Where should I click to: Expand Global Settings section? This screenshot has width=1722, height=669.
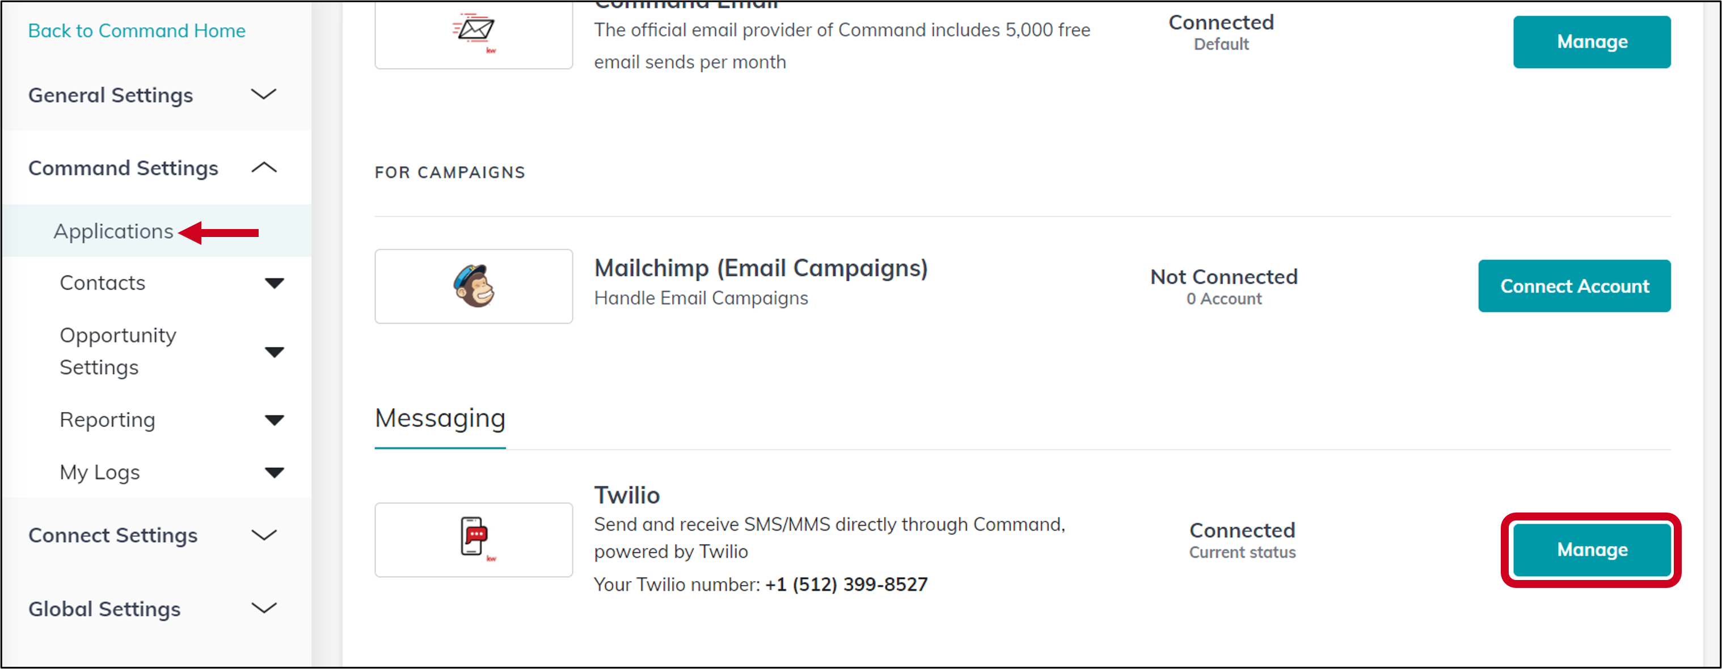[263, 609]
